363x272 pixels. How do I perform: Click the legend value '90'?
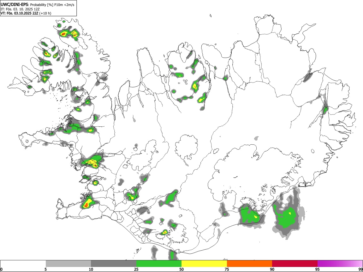pyautogui.click(x=272, y=269)
